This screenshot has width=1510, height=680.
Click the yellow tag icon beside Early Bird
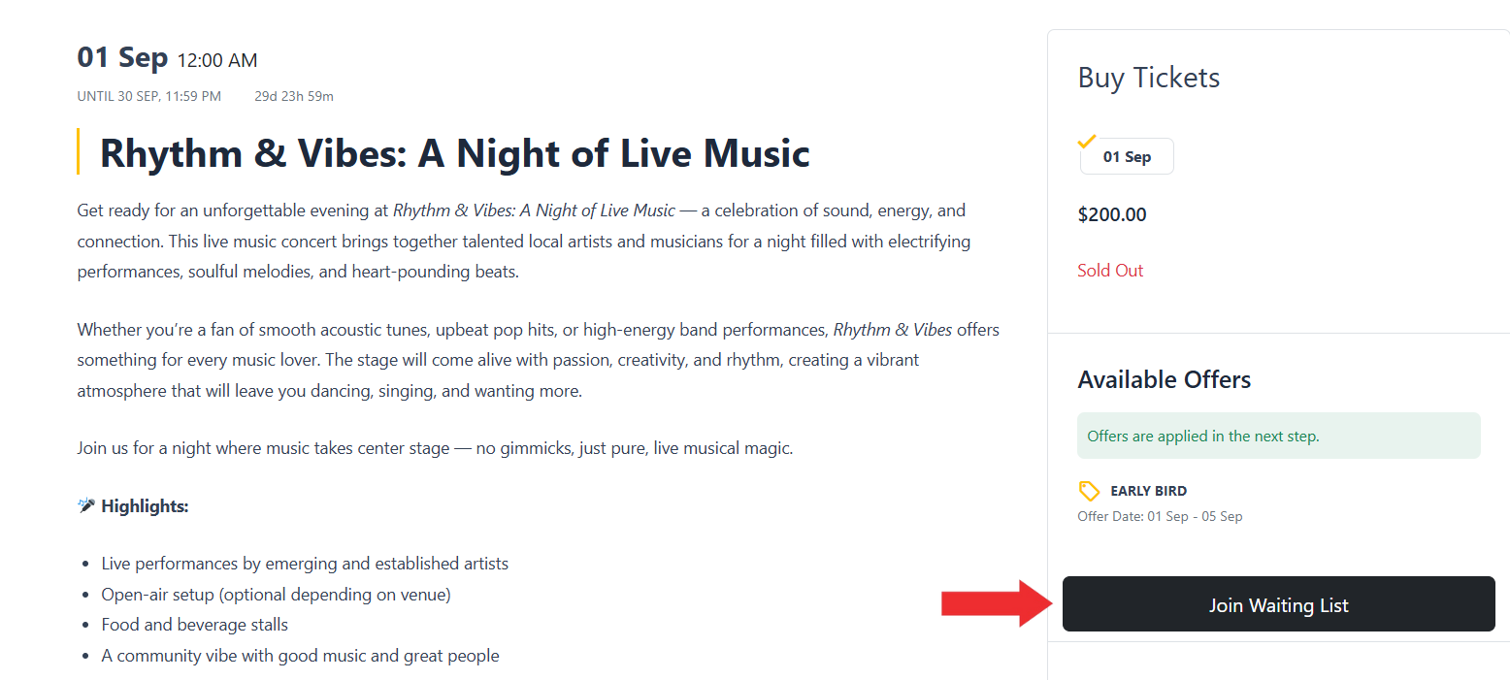pos(1089,491)
